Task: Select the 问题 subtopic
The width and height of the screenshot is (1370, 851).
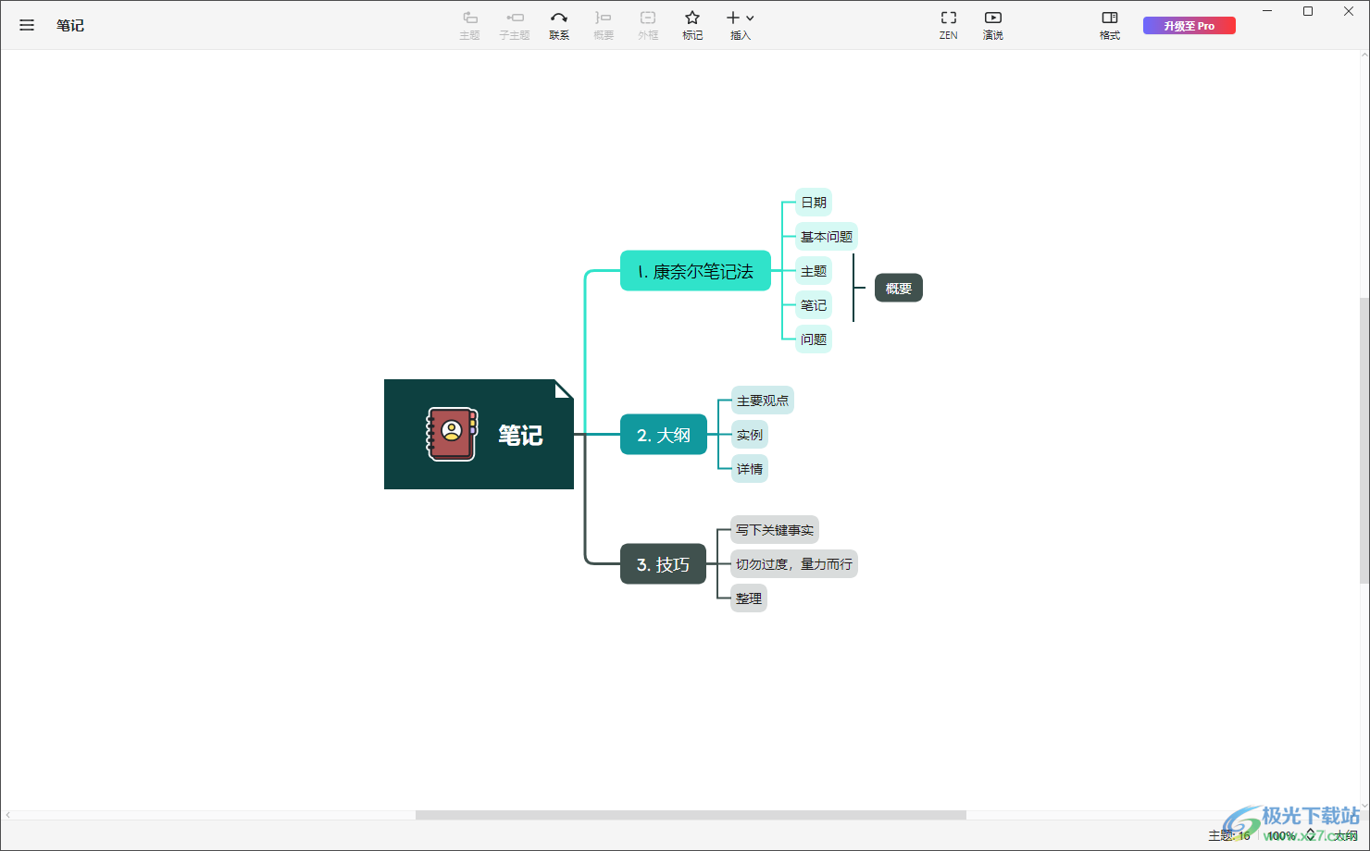Action: click(x=814, y=339)
